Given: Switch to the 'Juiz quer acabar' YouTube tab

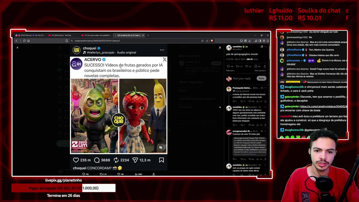Looking at the screenshot, I should click(x=96, y=35).
